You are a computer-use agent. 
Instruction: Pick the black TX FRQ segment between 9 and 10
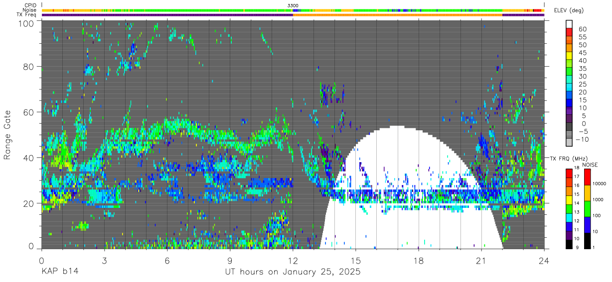tap(569, 243)
